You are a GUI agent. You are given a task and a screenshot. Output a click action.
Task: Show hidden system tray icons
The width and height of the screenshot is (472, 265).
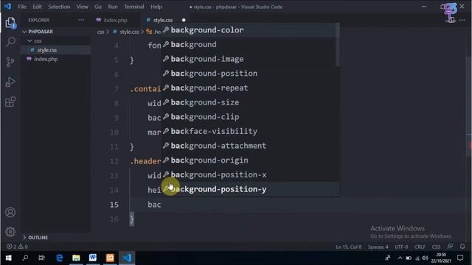click(400, 258)
